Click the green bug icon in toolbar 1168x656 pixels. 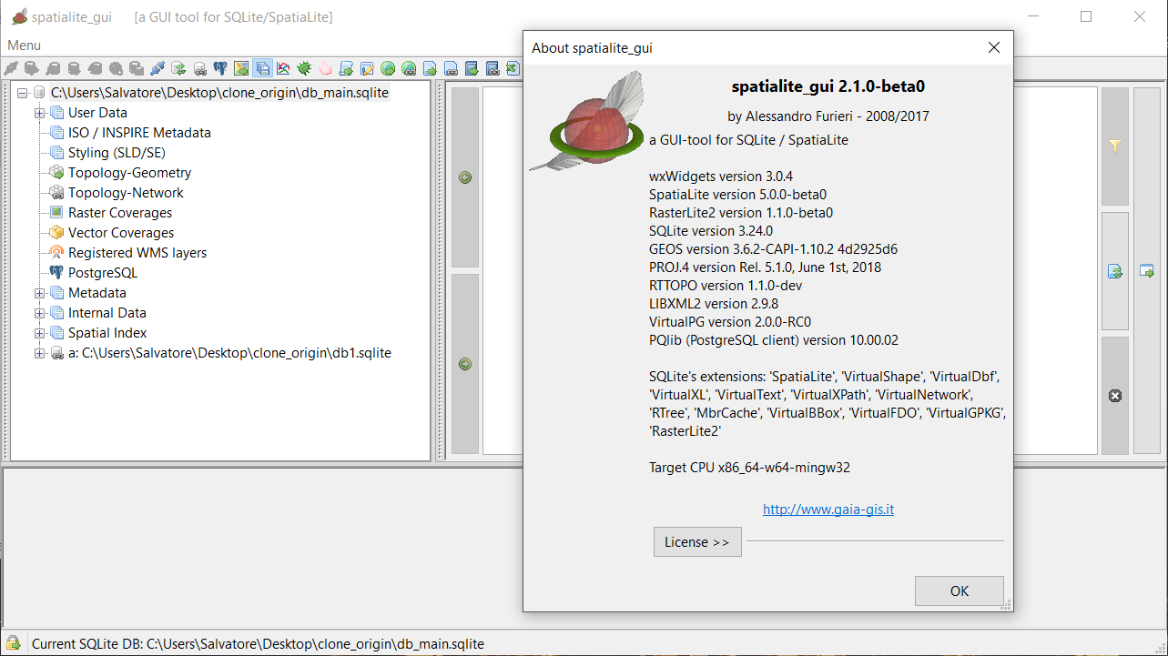coord(304,68)
